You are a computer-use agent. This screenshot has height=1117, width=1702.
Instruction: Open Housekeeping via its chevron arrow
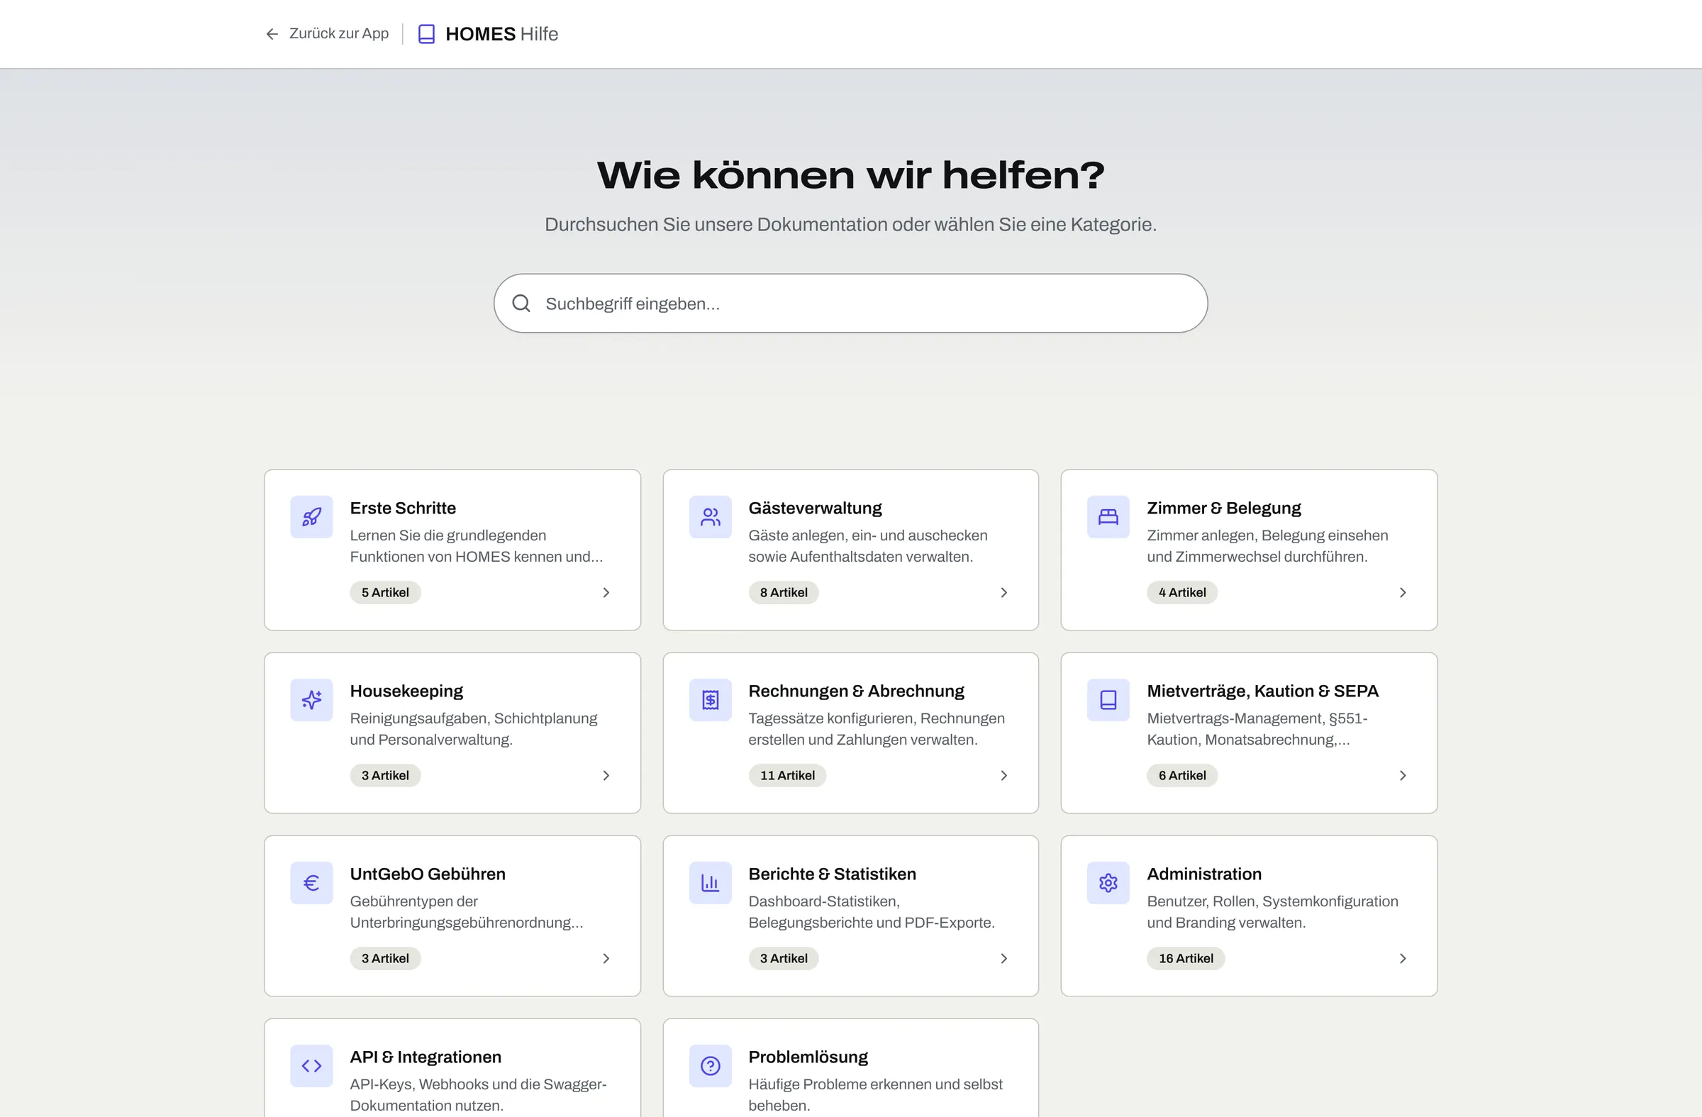coord(606,775)
